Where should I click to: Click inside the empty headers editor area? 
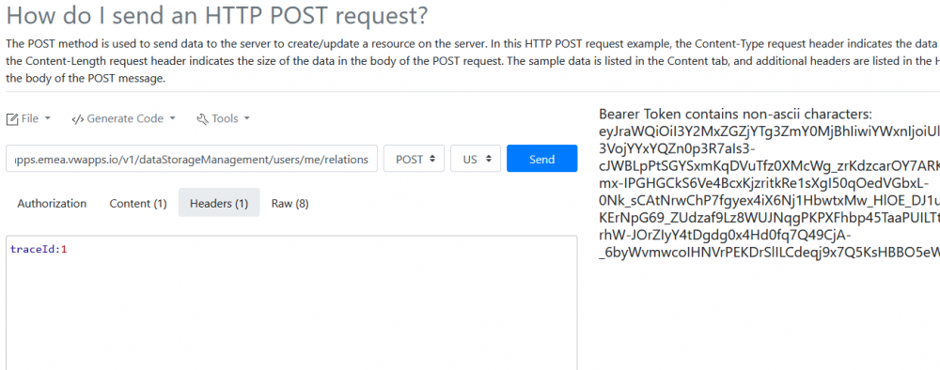coord(291,312)
